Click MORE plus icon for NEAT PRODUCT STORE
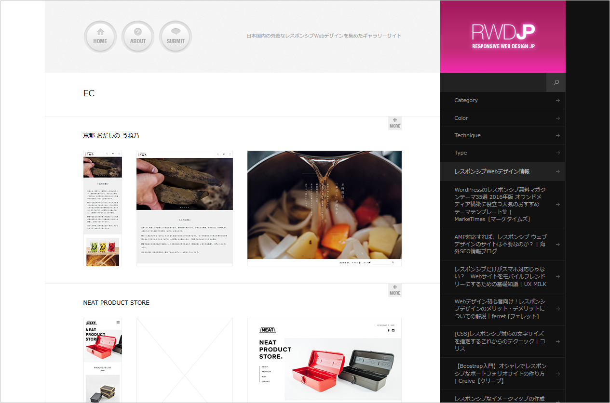Screen dimensions: 610x403 point(395,290)
